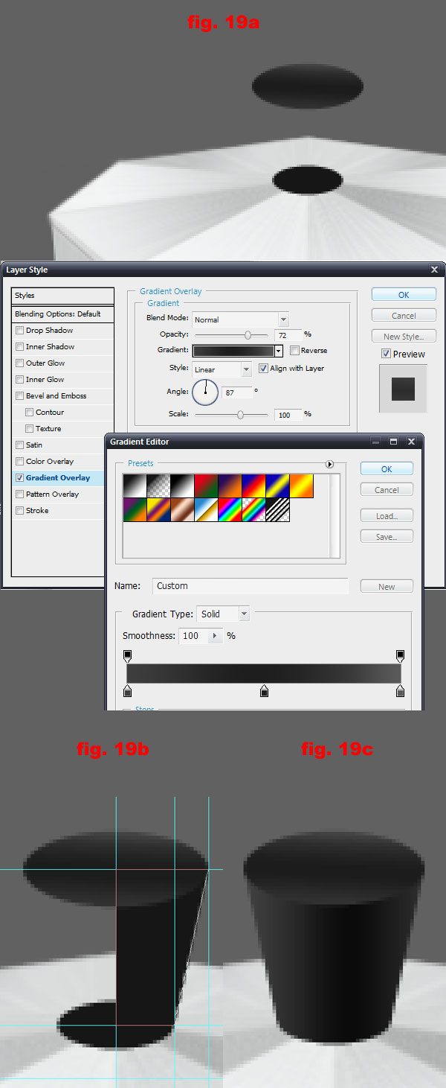Click OK in the Layer Style dialog
The width and height of the screenshot is (446, 1088).
pos(404,295)
